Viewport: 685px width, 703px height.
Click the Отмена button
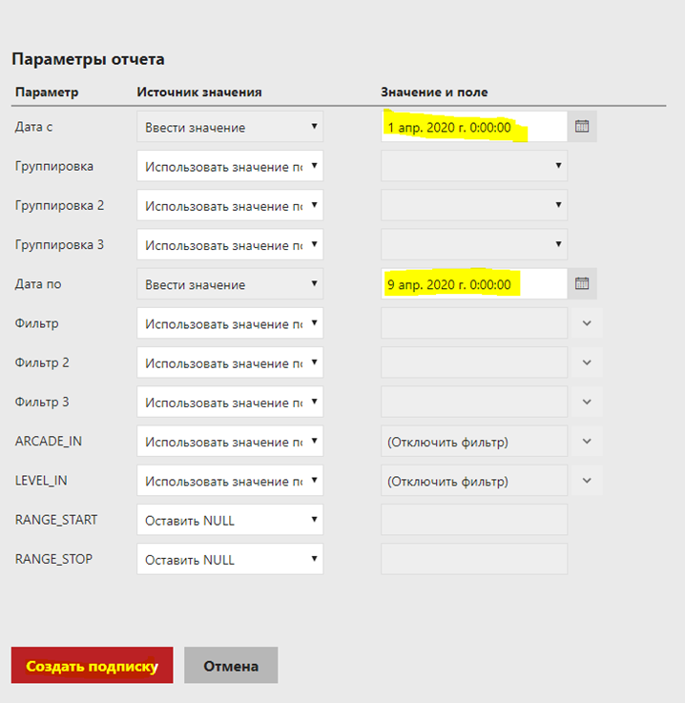[x=231, y=666]
